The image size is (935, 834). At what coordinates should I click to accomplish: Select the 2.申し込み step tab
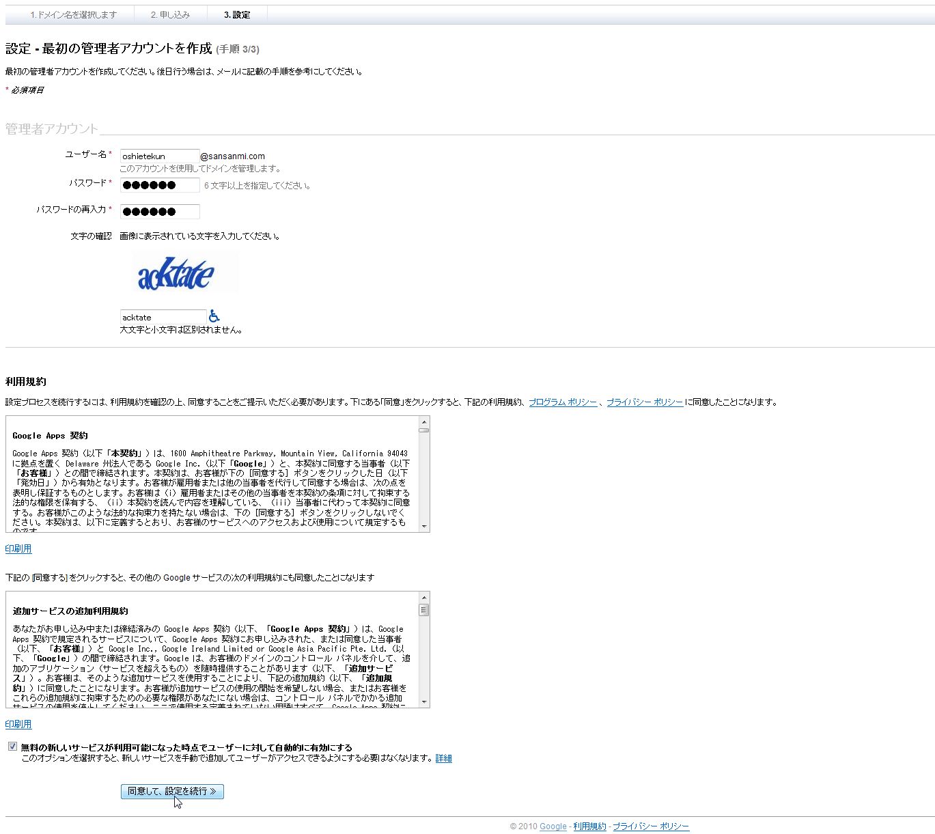pos(170,14)
